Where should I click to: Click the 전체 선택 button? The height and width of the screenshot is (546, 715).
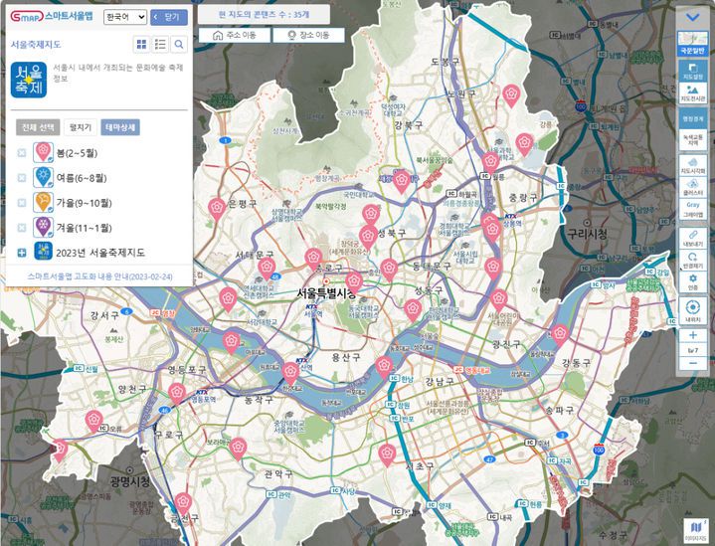tap(38, 127)
